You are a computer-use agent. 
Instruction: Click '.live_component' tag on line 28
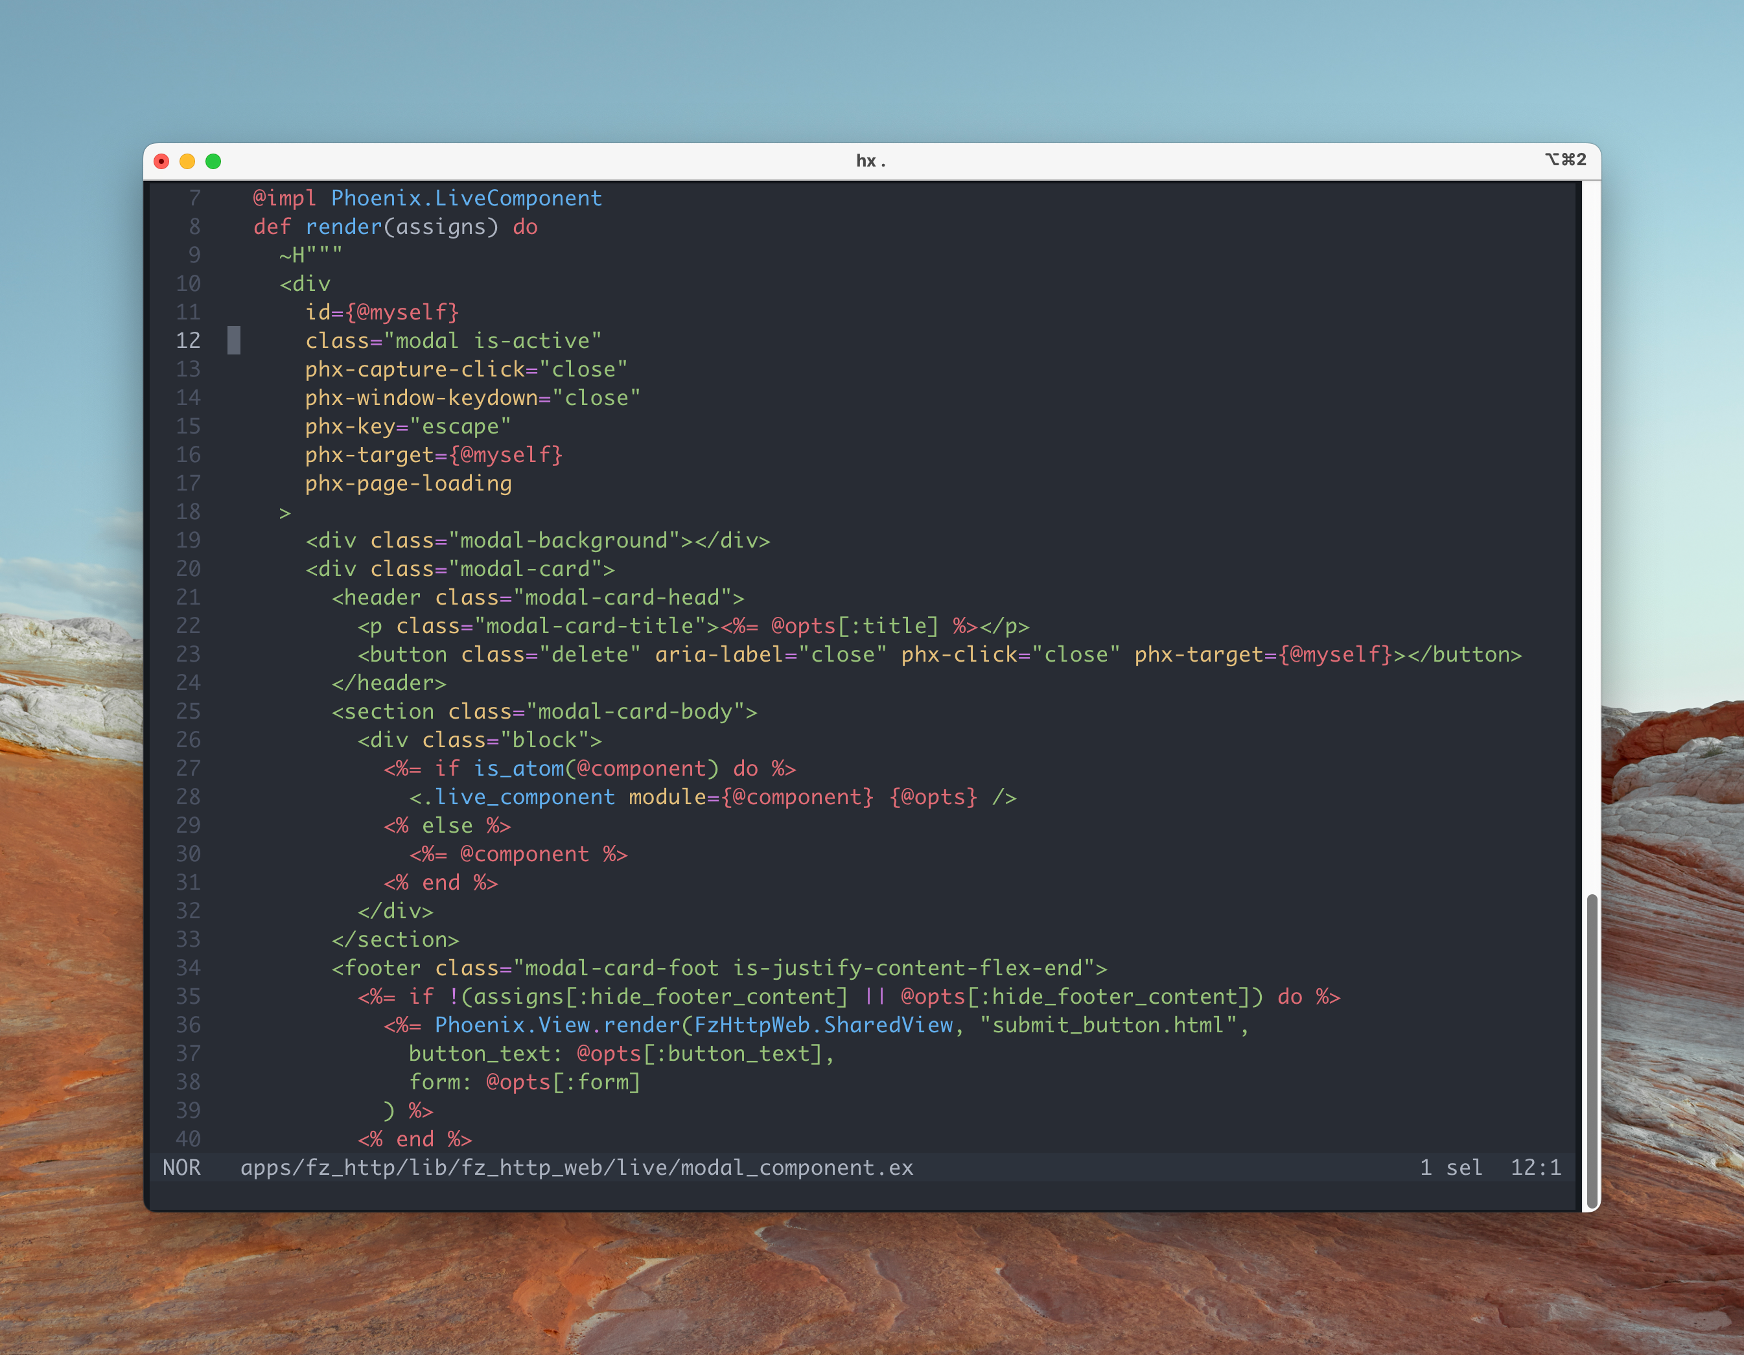point(518,797)
